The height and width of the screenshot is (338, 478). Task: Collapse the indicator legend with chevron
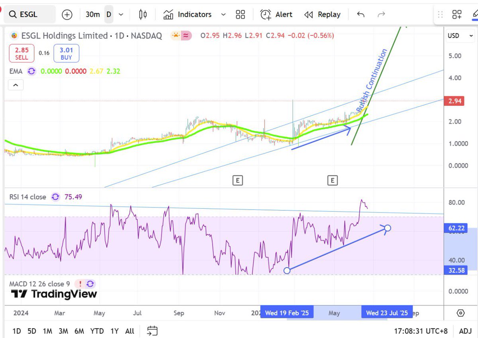point(16,85)
